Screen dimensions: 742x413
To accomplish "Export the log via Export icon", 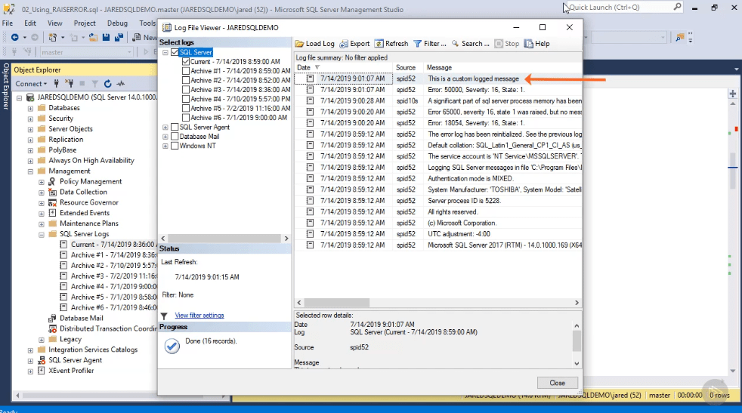I will click(x=344, y=44).
